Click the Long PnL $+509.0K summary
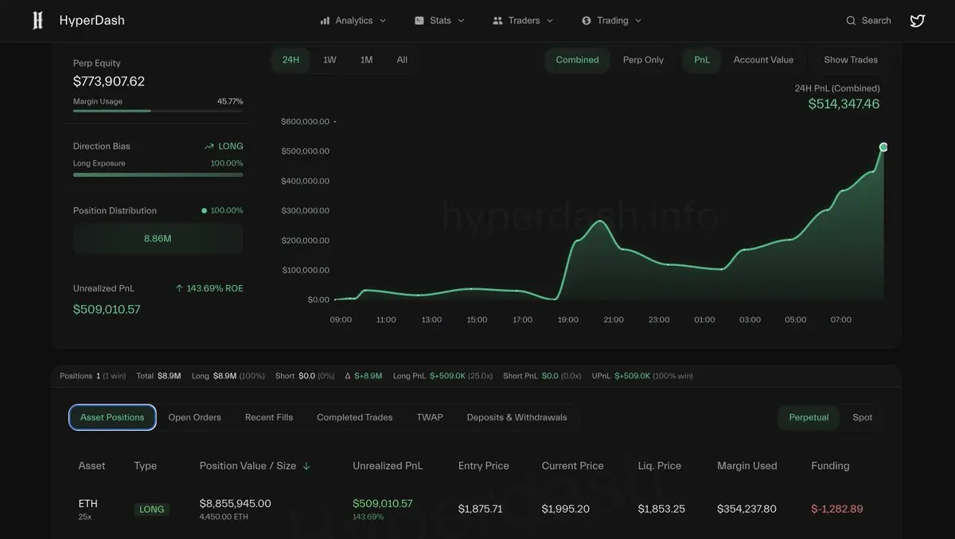 click(442, 376)
